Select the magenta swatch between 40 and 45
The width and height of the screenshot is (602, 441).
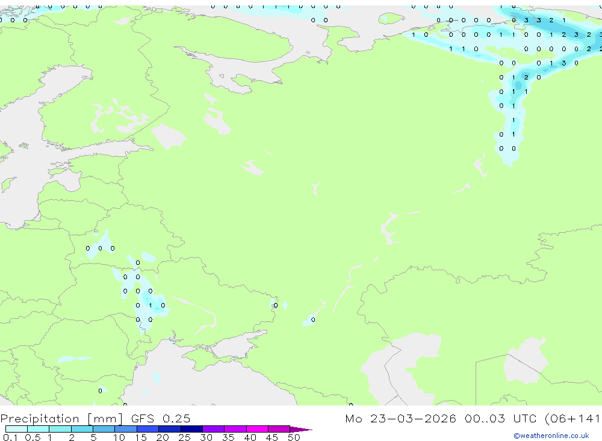tap(257, 429)
